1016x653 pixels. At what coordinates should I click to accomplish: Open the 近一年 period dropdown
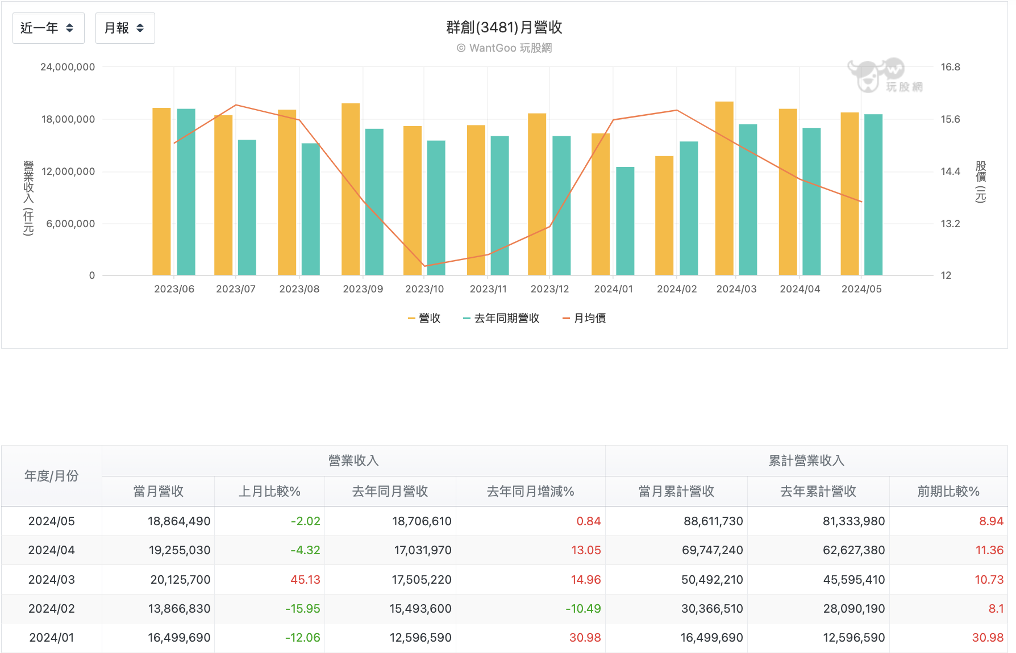pos(48,28)
